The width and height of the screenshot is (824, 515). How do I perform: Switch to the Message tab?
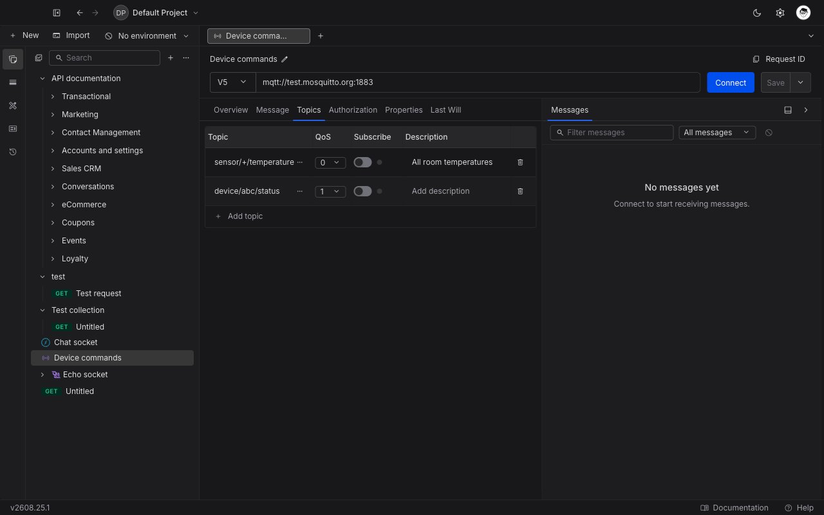coord(272,110)
